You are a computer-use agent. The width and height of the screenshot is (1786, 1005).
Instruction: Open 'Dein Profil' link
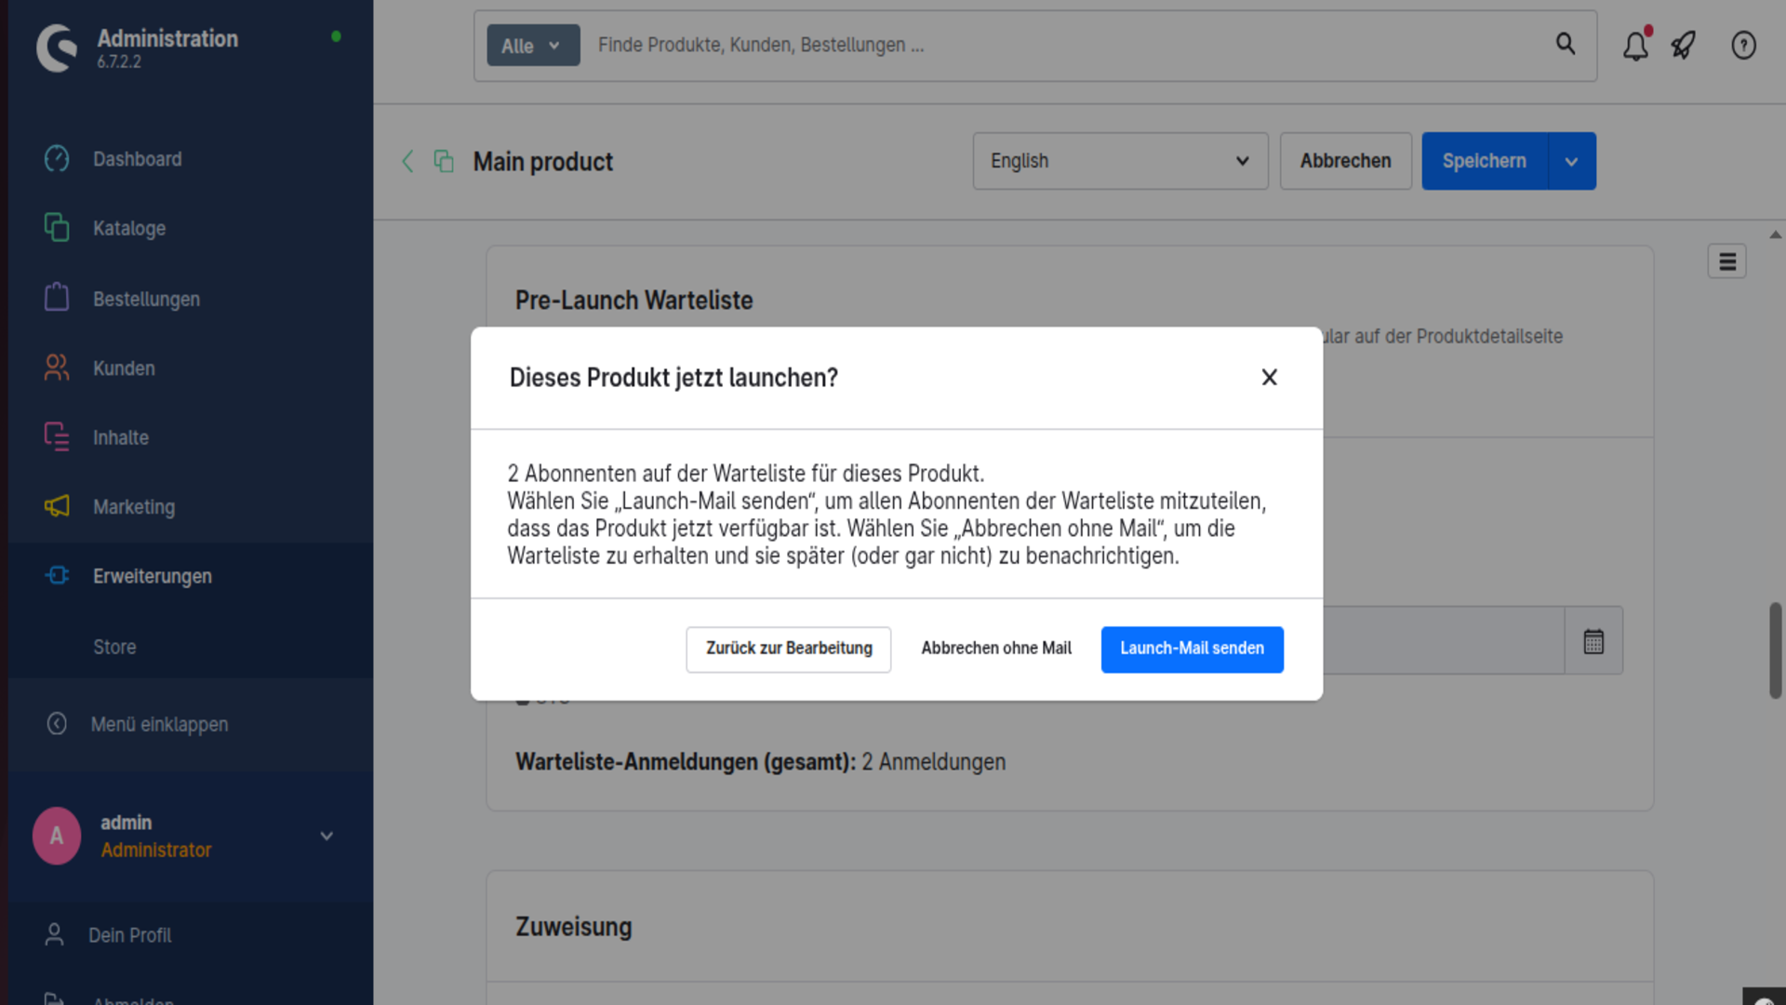(129, 935)
